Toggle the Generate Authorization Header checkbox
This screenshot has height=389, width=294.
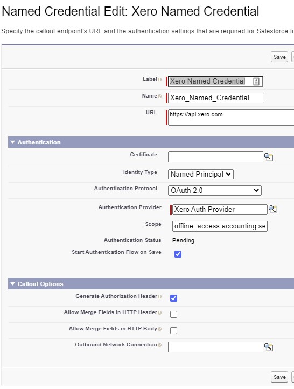173,298
